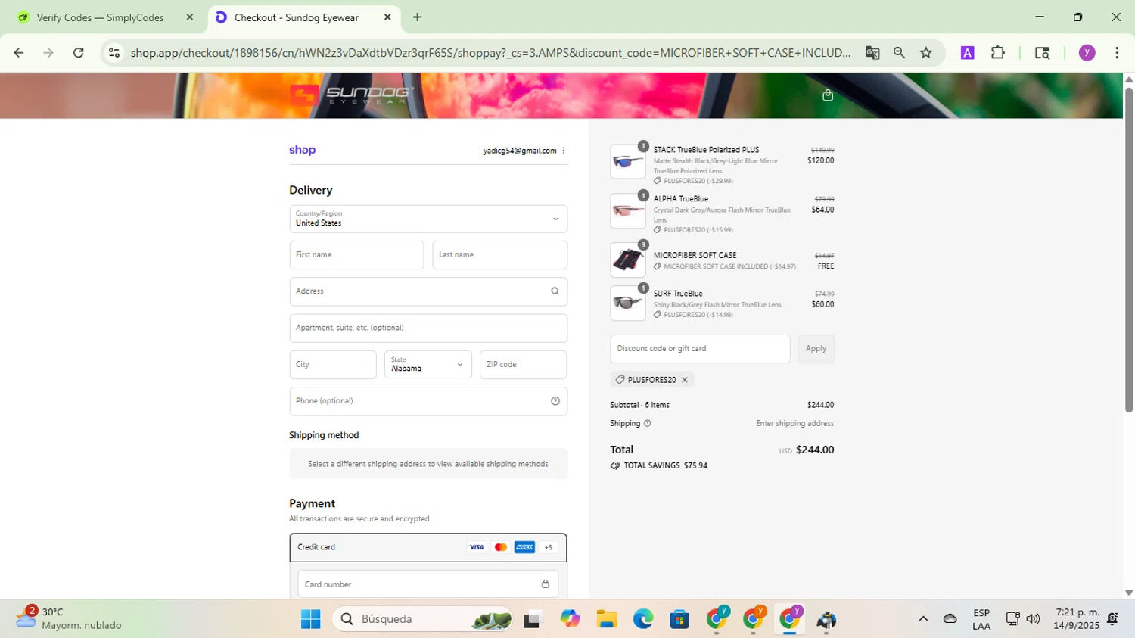This screenshot has width=1135, height=638.
Task: Open File Explorer from the taskbar
Action: click(606, 619)
